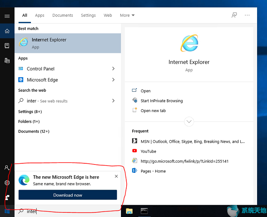Screen dimensions: 267x217
Task: Open the More dropdown tab
Action: [x=127, y=15]
